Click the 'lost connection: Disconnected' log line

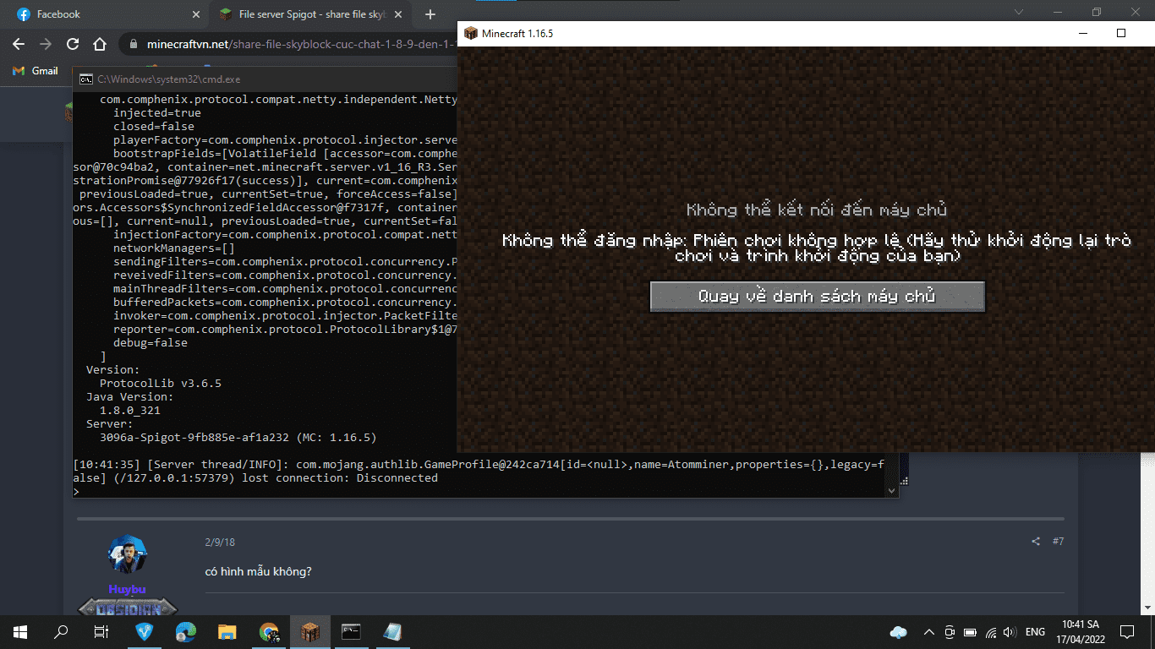click(340, 477)
